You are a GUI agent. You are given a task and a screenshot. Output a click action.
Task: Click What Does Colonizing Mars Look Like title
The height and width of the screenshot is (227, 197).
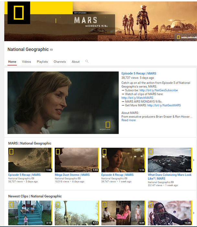point(169,176)
